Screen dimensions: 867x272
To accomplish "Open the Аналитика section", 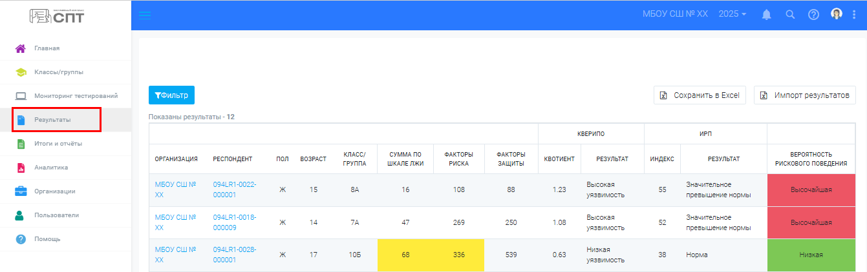I will 50,168.
